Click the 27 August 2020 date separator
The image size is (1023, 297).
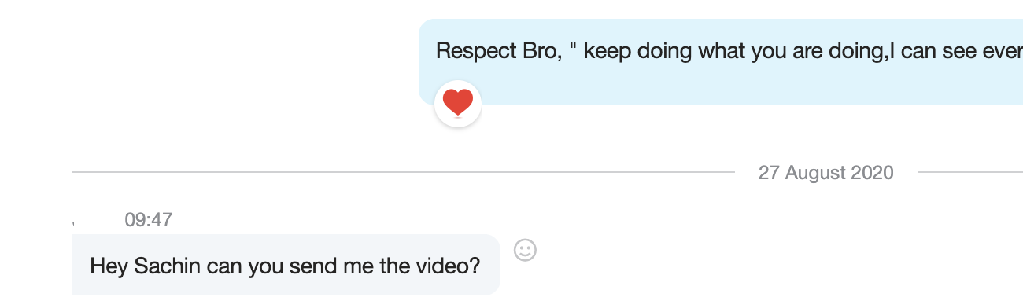pos(825,172)
